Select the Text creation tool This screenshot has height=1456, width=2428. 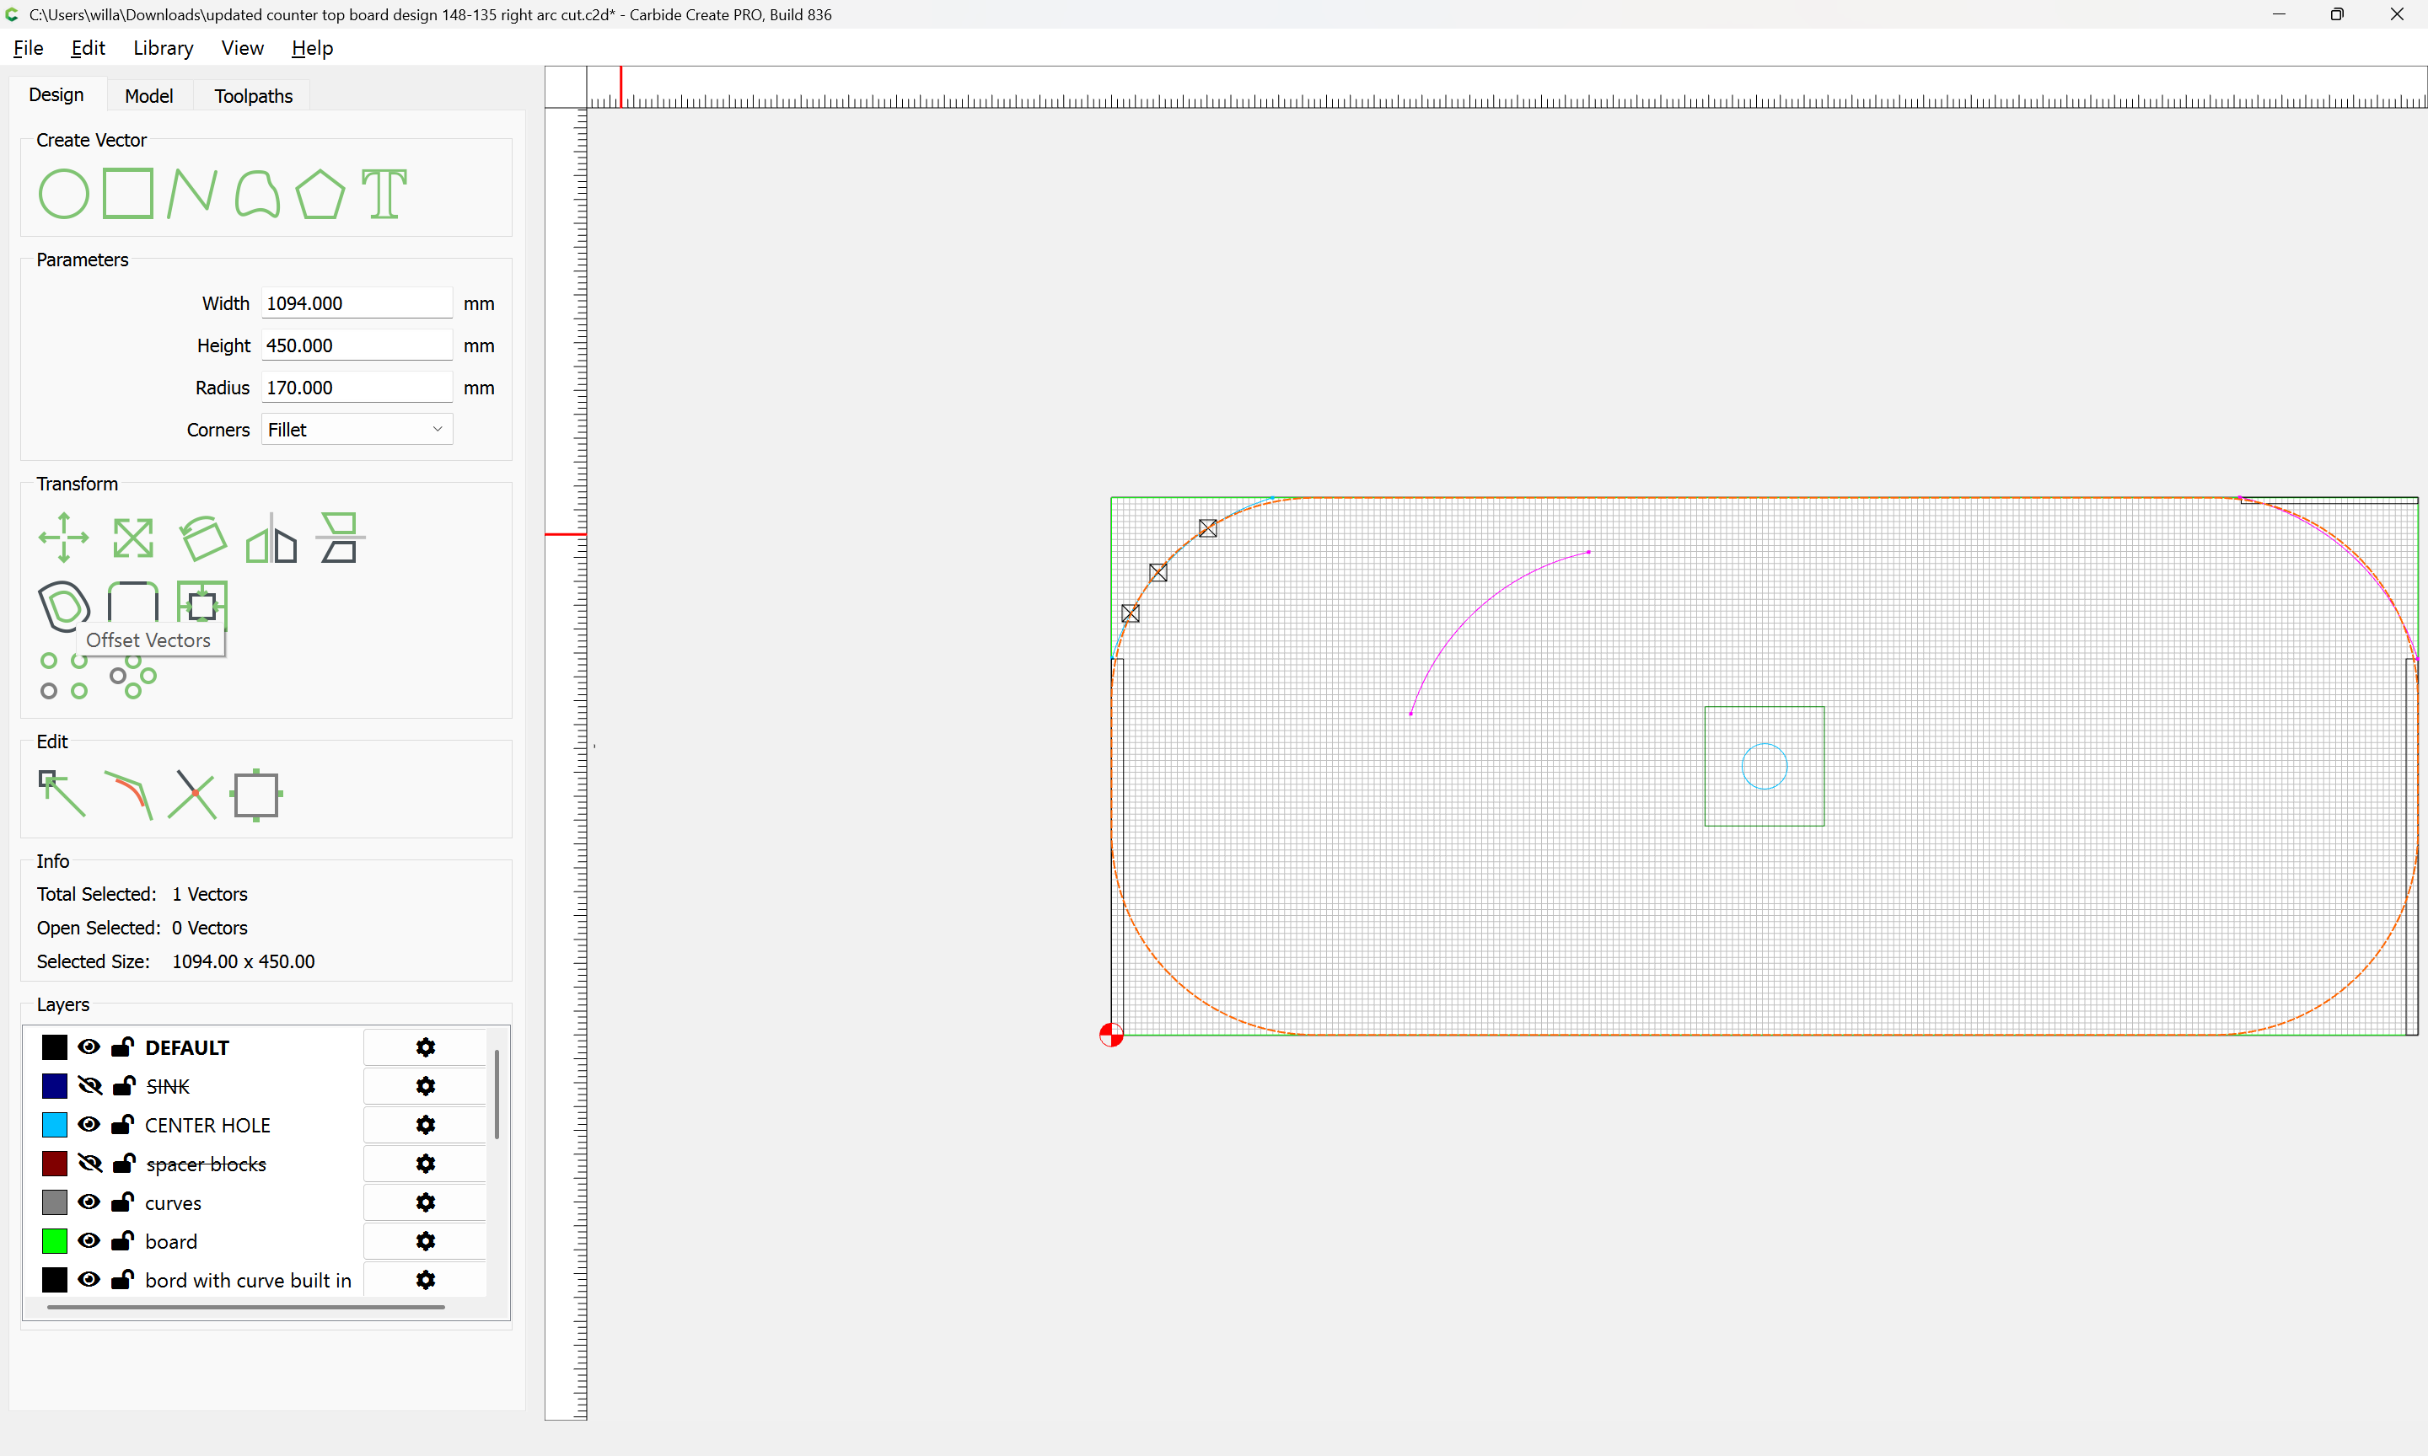[x=384, y=193]
